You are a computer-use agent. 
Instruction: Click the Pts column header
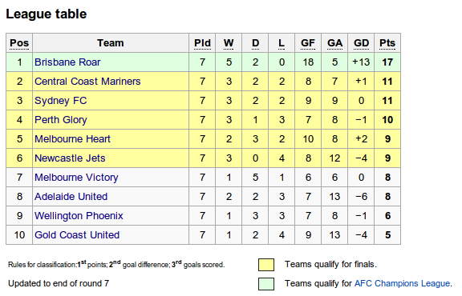pos(387,43)
